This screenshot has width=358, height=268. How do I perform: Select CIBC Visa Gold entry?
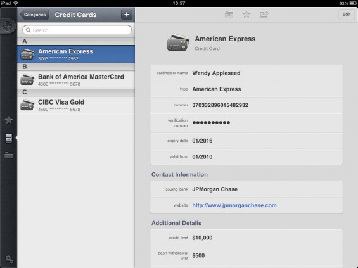pos(76,105)
